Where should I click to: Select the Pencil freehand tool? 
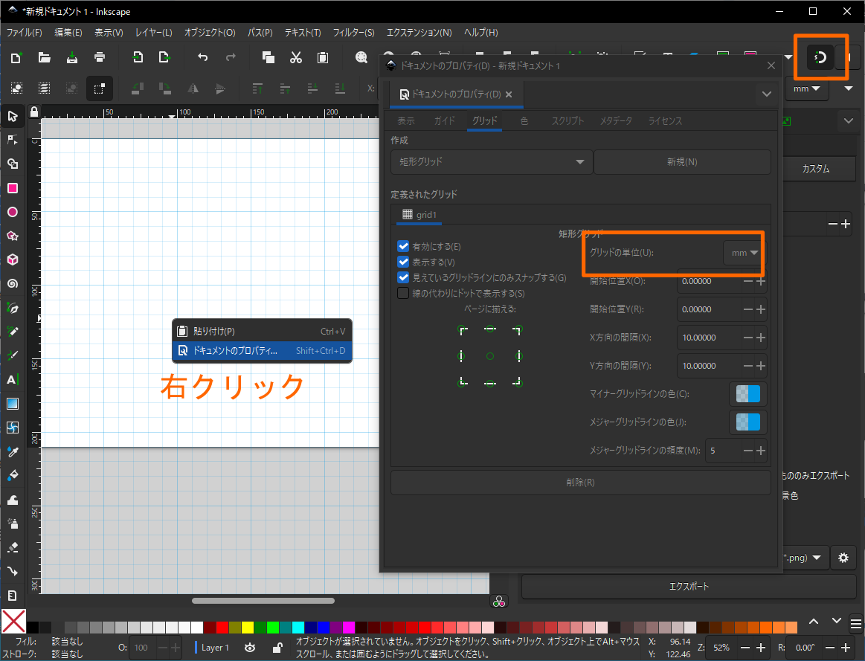(13, 332)
